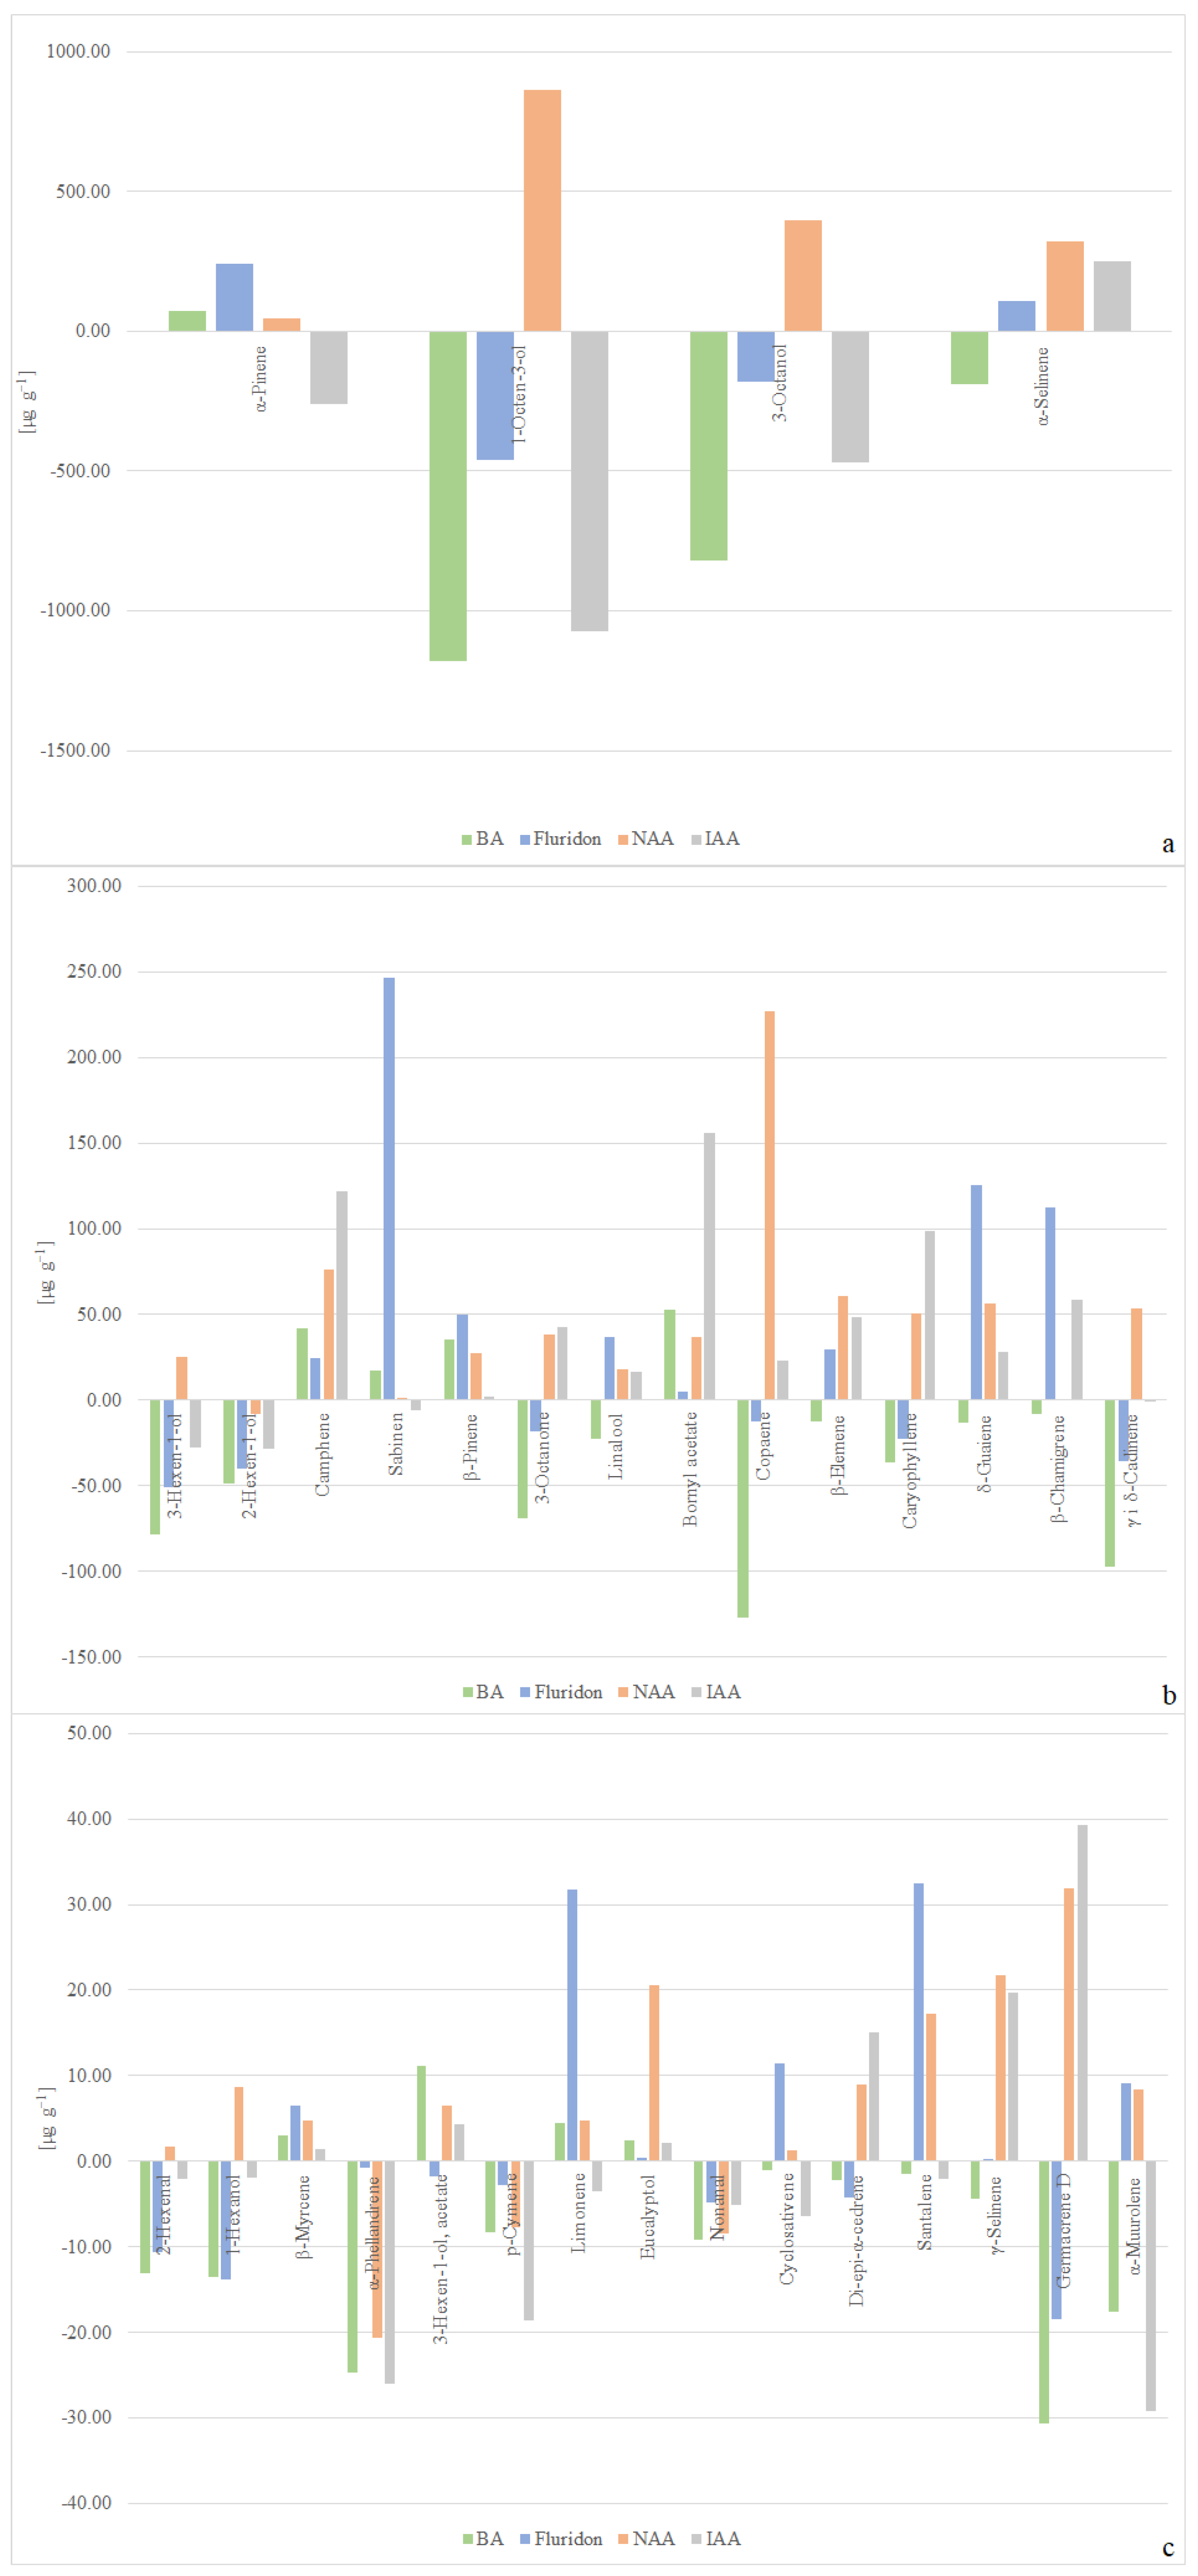Click the NAA legend label in chart a

point(652,839)
